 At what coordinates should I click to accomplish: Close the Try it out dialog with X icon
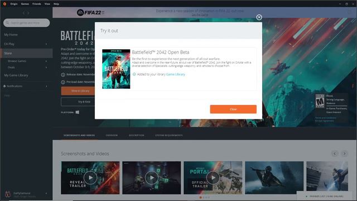pyautogui.click(x=259, y=17)
